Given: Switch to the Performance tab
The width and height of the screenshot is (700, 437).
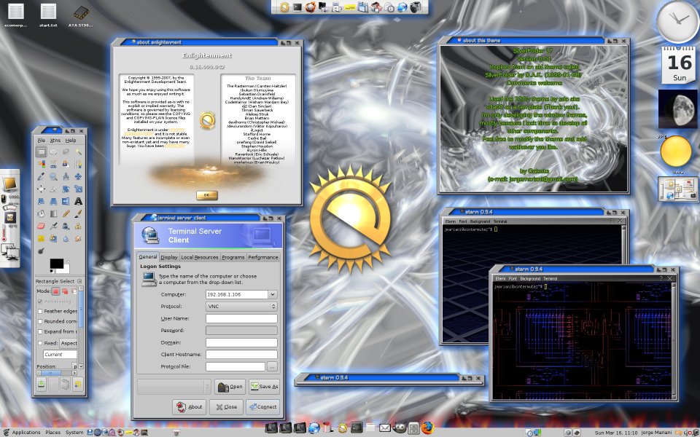Looking at the screenshot, I should 263,257.
